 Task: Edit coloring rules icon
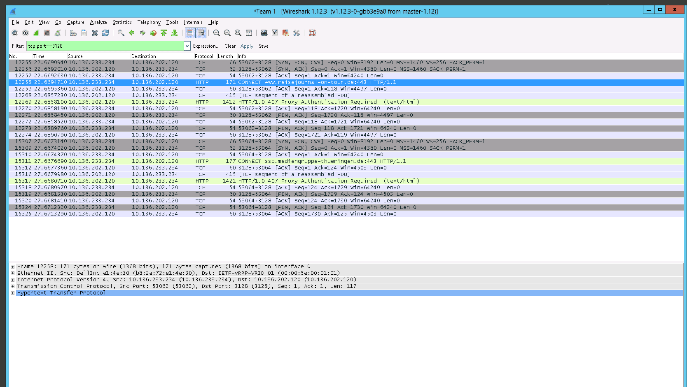tap(286, 33)
